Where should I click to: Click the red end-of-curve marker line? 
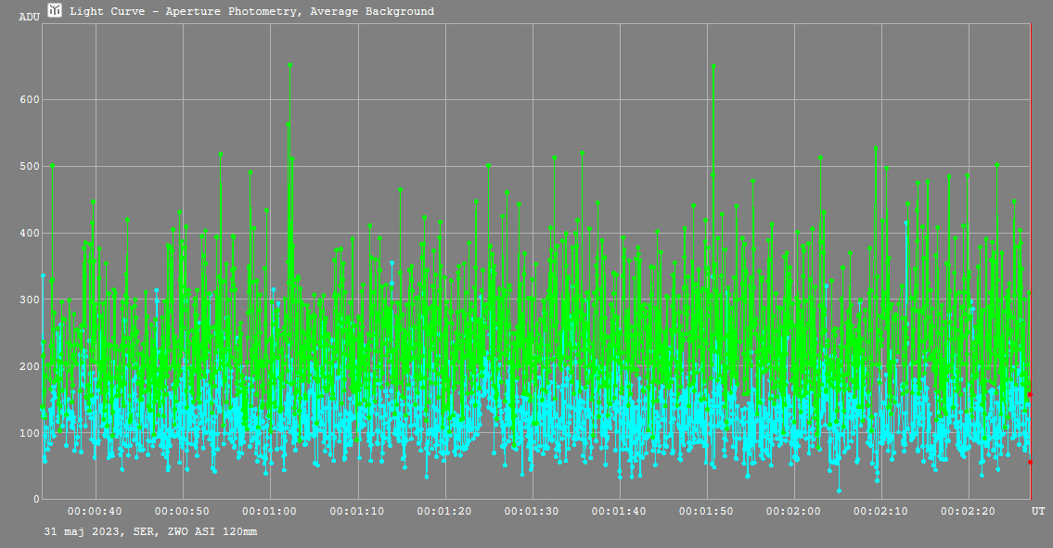(x=1030, y=261)
